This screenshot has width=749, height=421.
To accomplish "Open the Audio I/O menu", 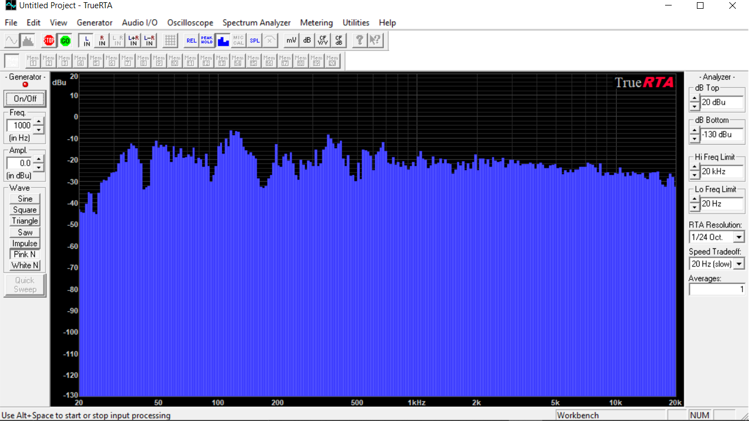I will click(x=139, y=22).
